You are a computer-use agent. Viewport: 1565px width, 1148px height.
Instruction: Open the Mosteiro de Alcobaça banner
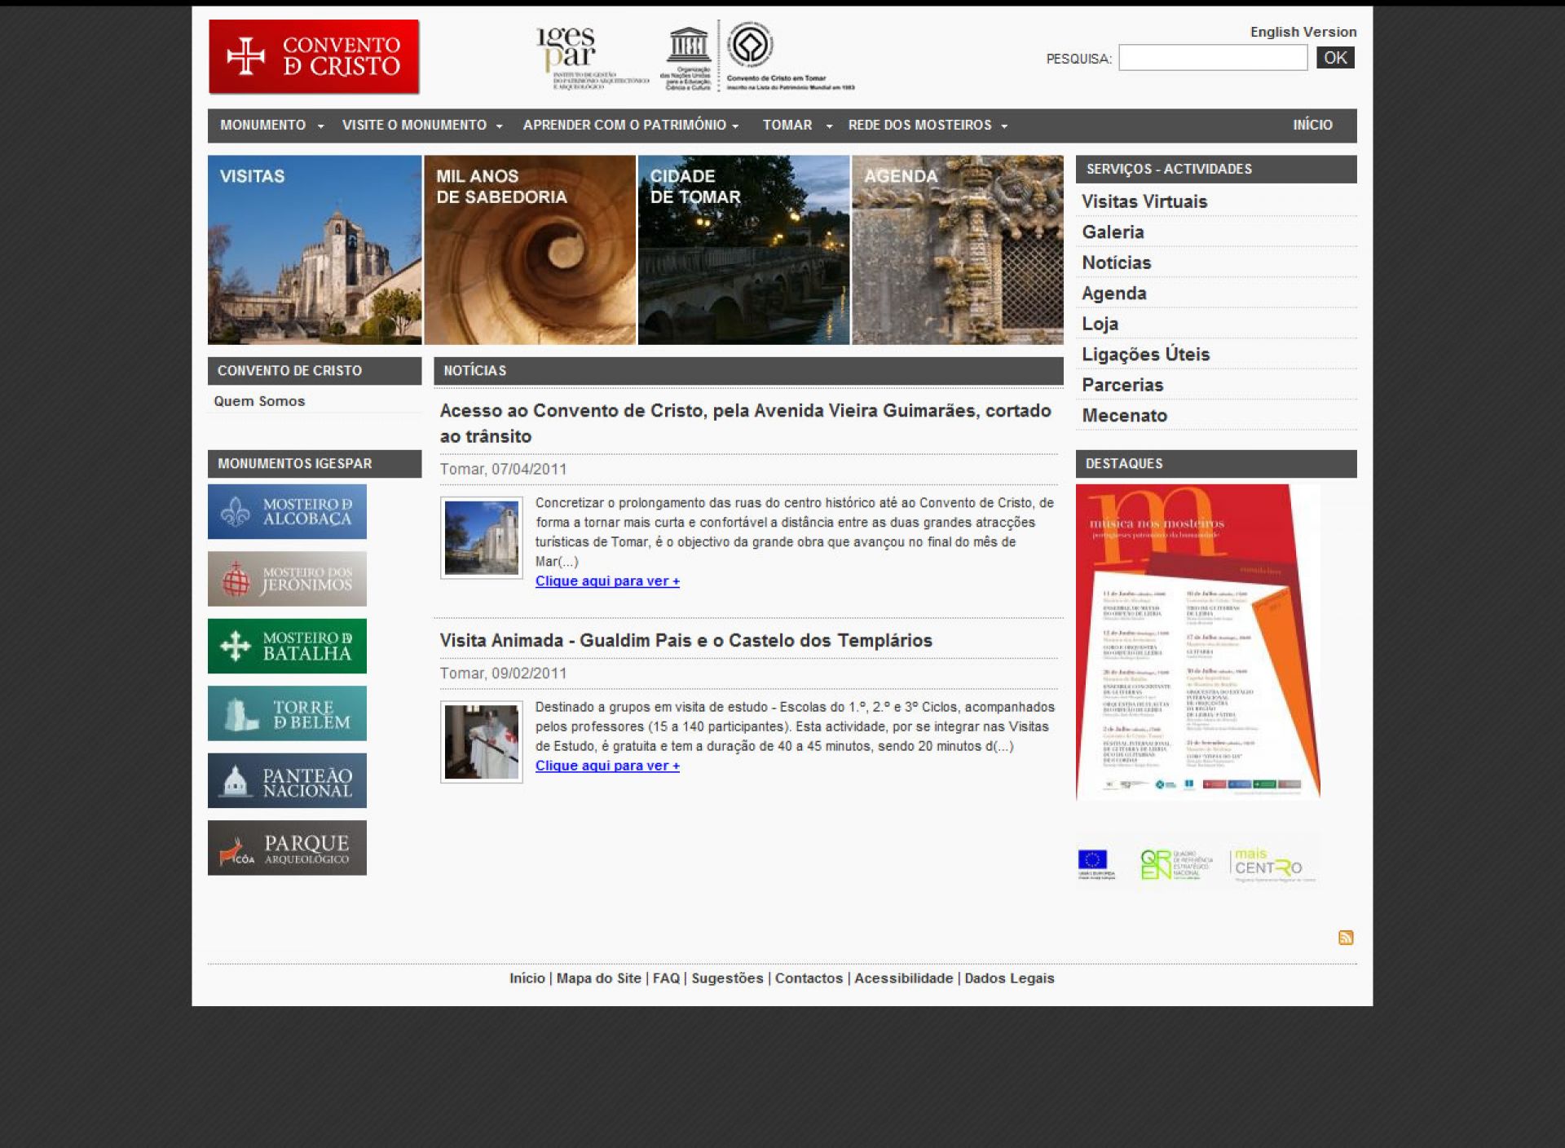click(x=287, y=511)
